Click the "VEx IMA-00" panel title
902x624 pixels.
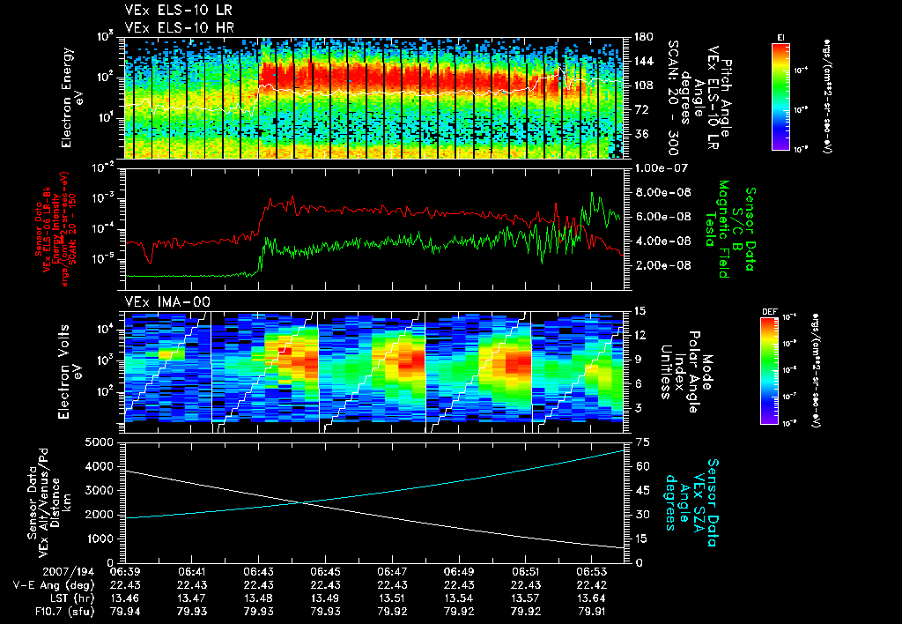click(167, 302)
